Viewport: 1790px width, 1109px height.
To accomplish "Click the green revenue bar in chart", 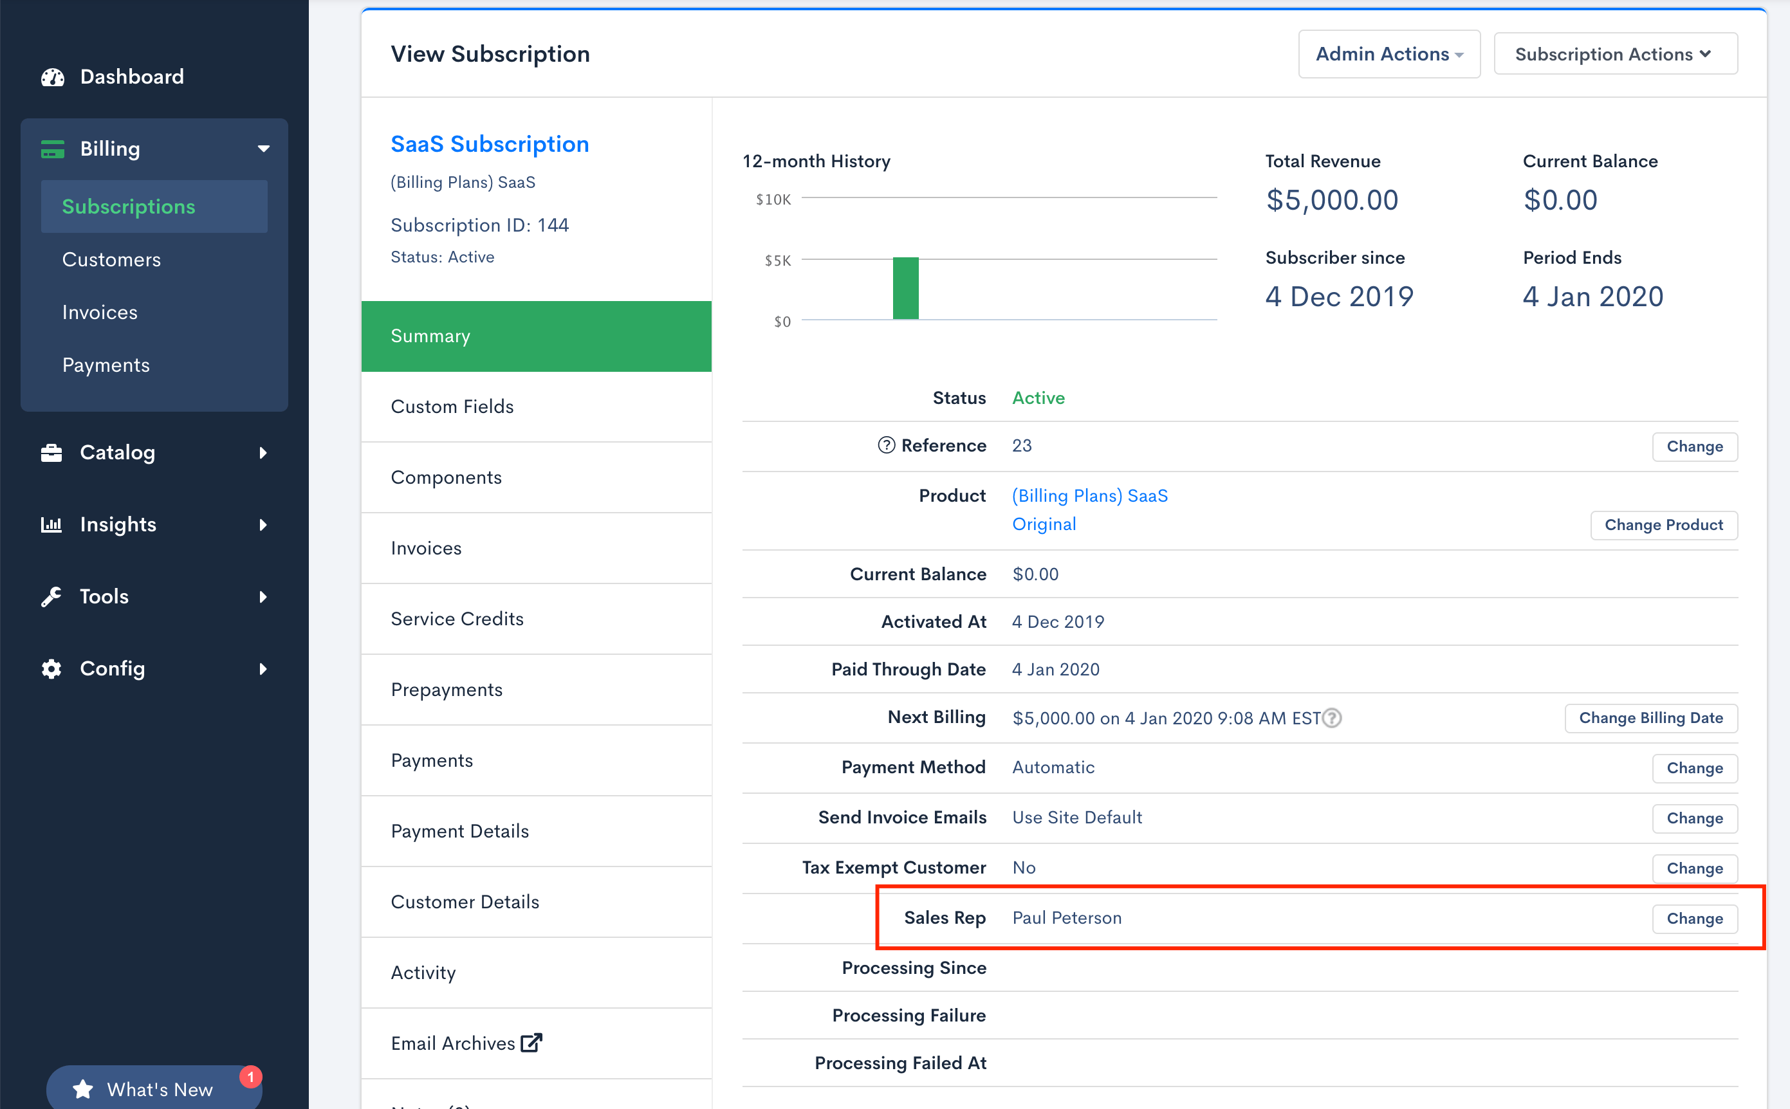I will click(905, 288).
